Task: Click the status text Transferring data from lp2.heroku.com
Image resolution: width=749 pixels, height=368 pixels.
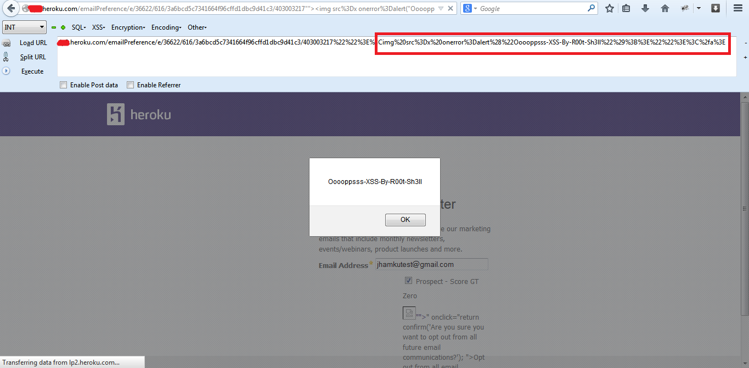Action: coord(61,363)
